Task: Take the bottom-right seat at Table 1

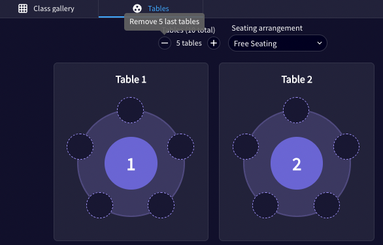Action: [161, 205]
